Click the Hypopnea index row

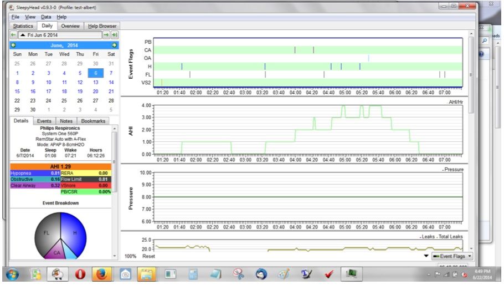(x=35, y=173)
